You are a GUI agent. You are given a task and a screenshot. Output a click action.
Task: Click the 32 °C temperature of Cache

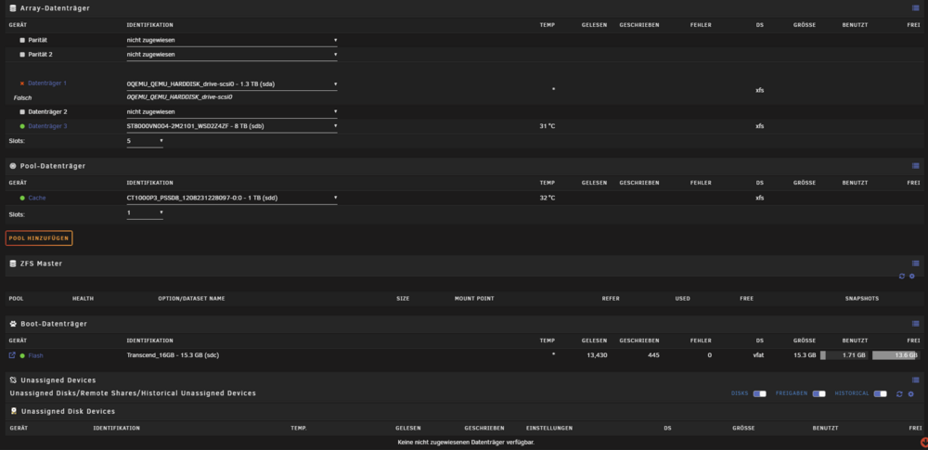548,198
